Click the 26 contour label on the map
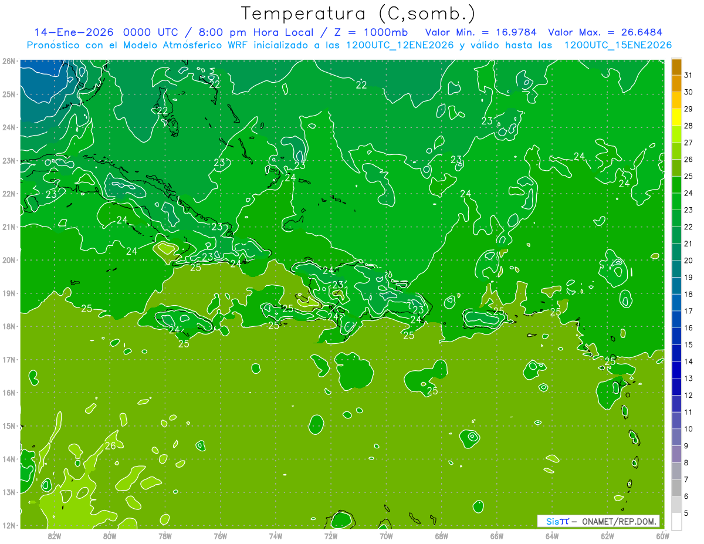This screenshot has height=544, width=704. pyautogui.click(x=110, y=446)
